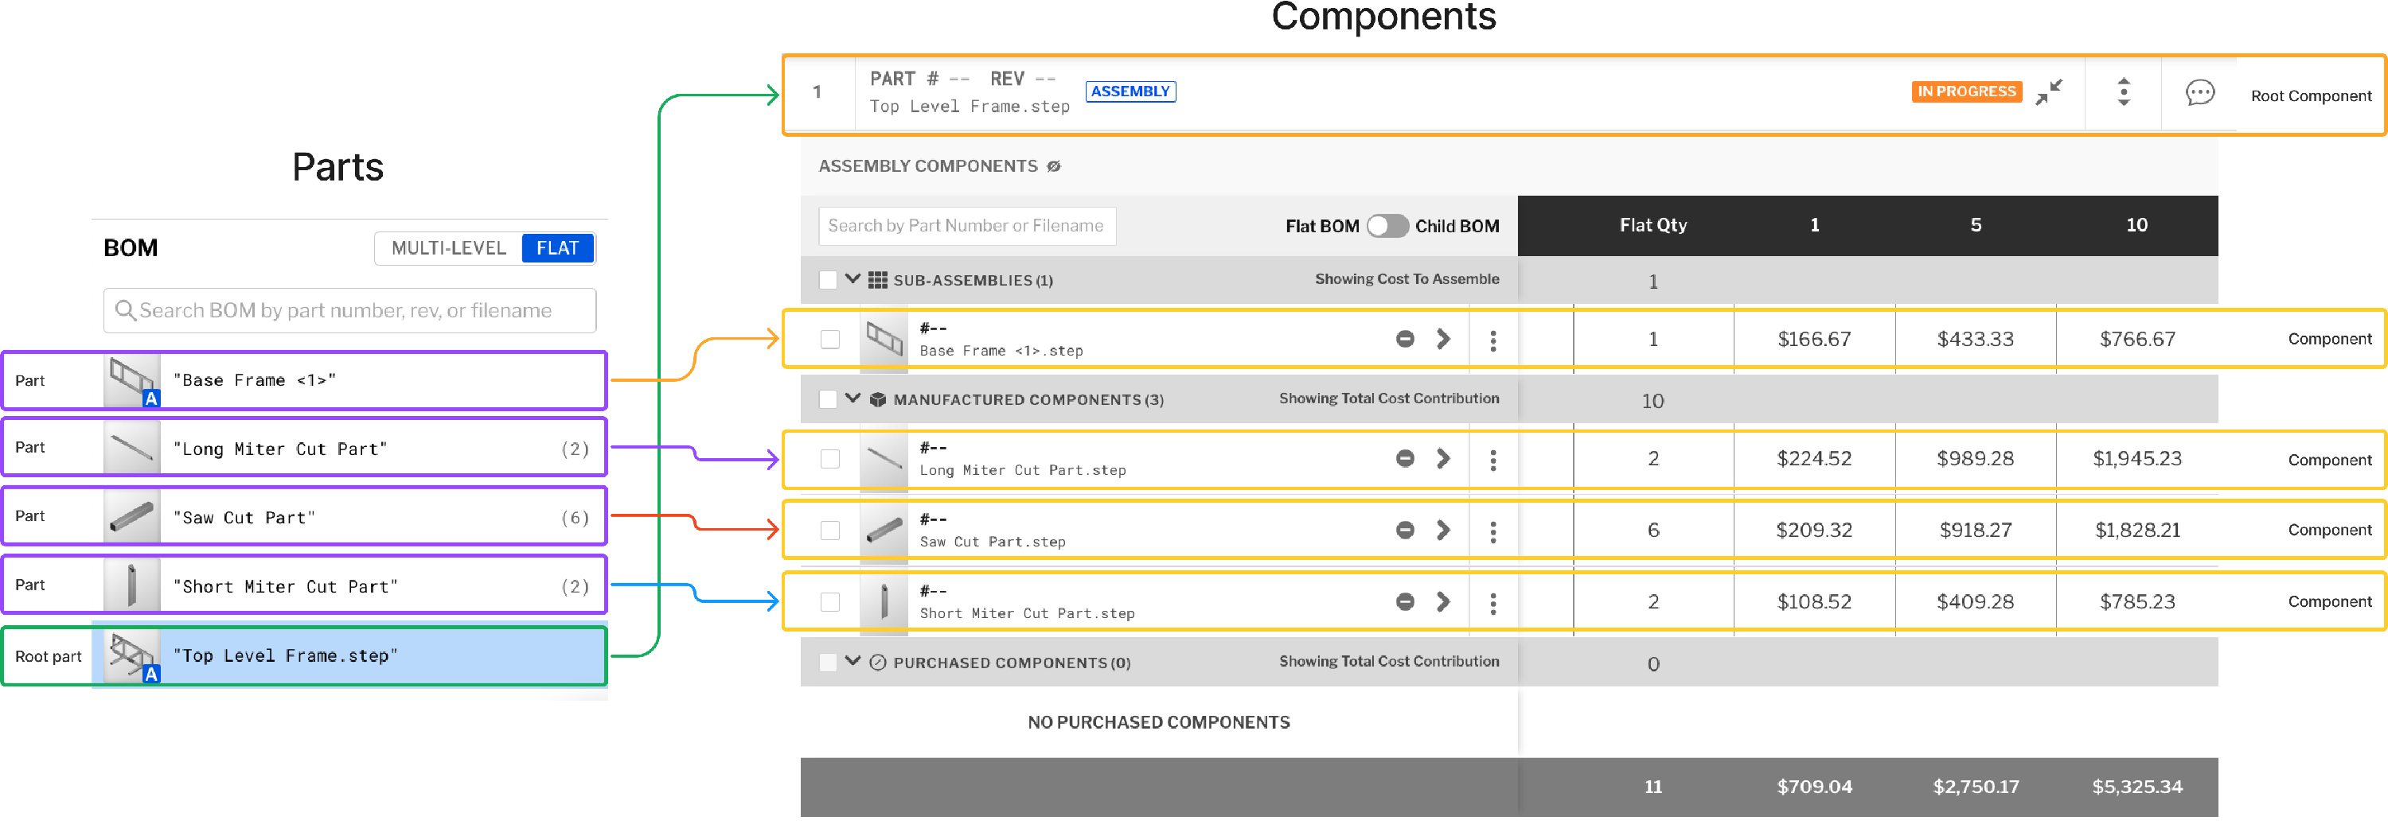Open Long Miter Cut Part details via its chevron

[1443, 459]
